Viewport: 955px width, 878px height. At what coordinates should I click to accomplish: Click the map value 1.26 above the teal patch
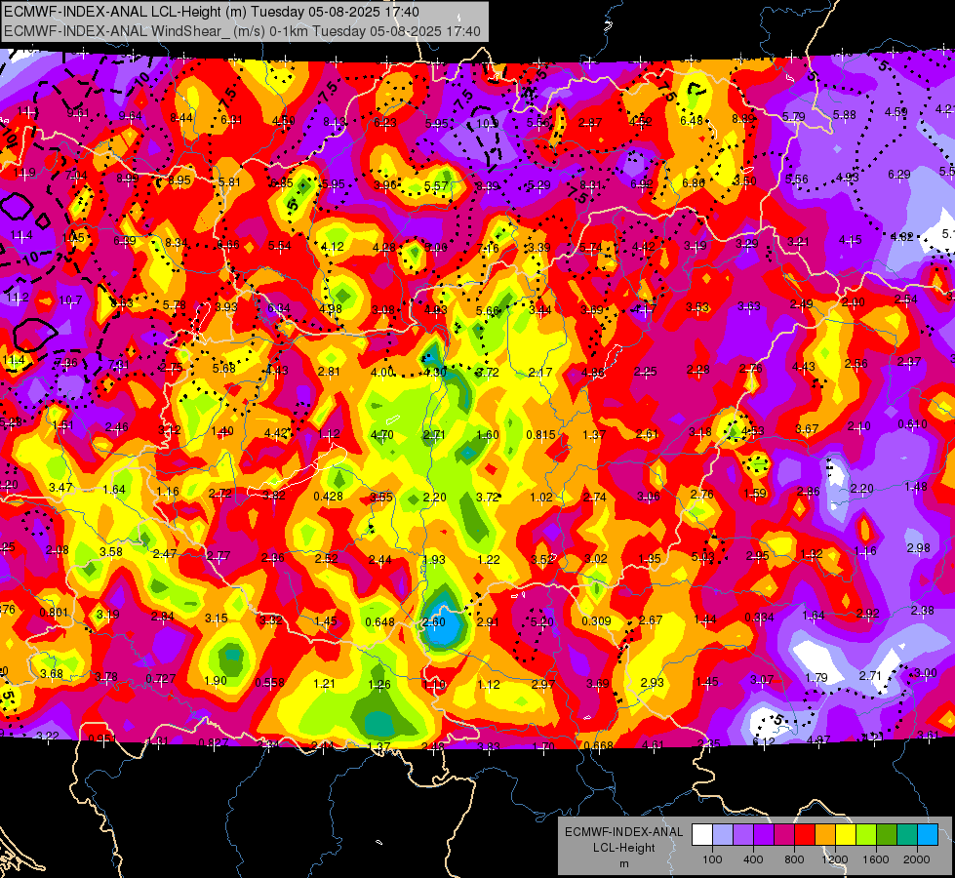point(379,684)
